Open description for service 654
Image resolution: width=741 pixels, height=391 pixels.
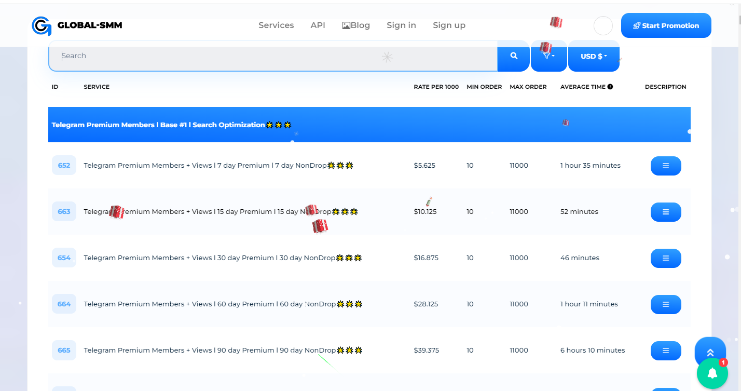pyautogui.click(x=666, y=258)
